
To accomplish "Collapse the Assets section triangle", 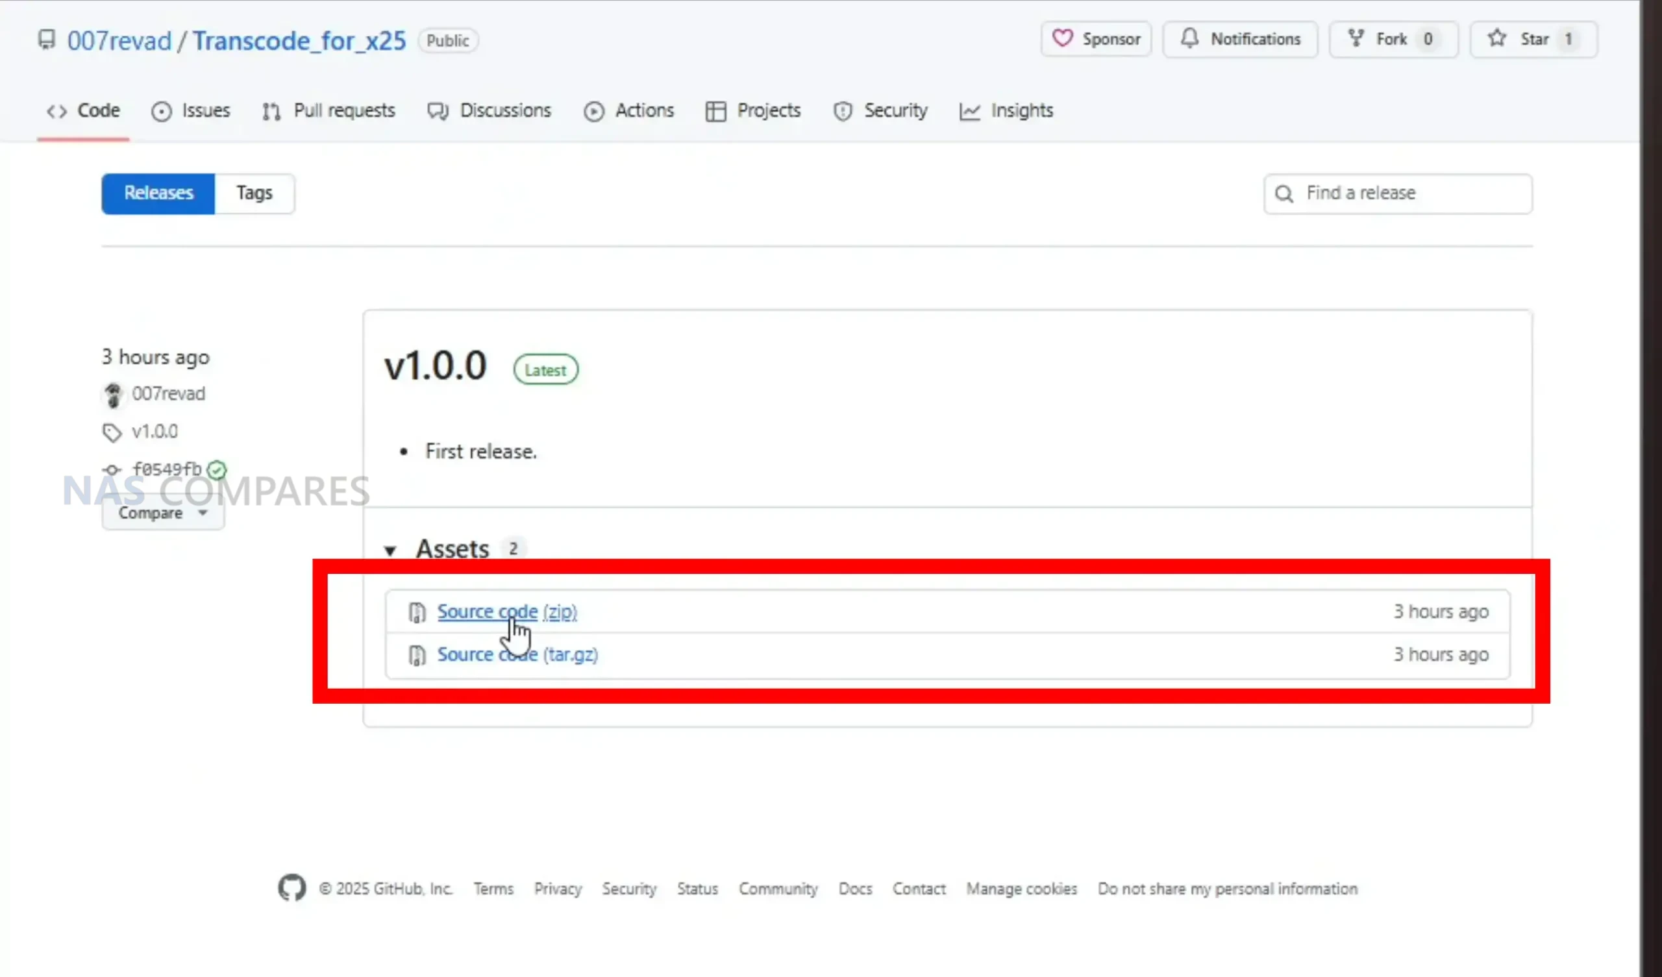I will [x=390, y=550].
